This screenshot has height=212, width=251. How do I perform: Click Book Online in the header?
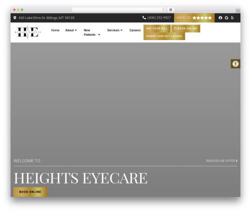point(186,29)
